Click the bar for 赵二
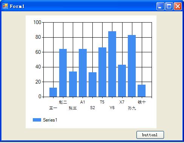The image size is (184, 143). (63, 73)
